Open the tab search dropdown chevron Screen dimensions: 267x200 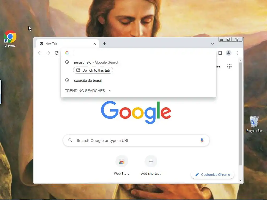(212, 44)
